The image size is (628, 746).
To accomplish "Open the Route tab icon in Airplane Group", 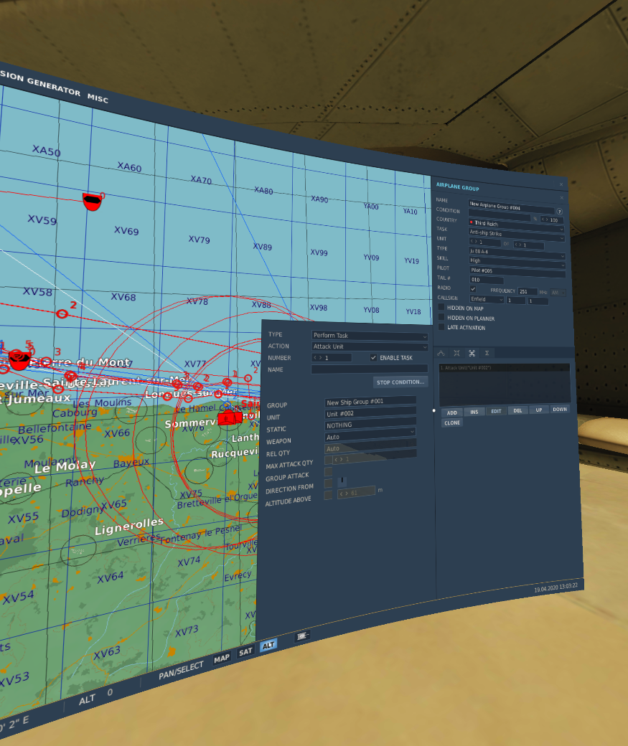I will click(441, 352).
